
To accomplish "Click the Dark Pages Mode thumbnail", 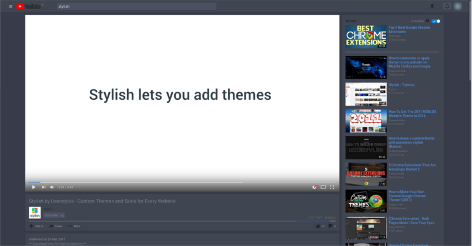I will pyautogui.click(x=366, y=228).
